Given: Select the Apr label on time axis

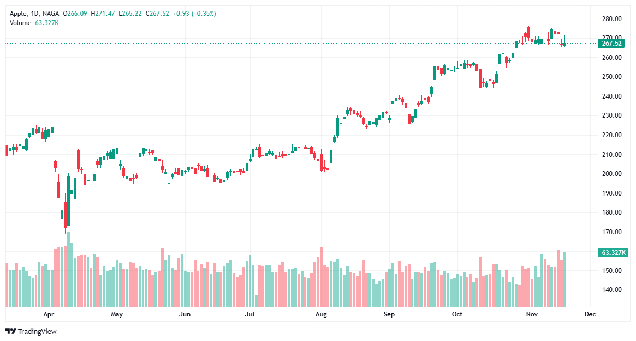Looking at the screenshot, I should pos(49,314).
